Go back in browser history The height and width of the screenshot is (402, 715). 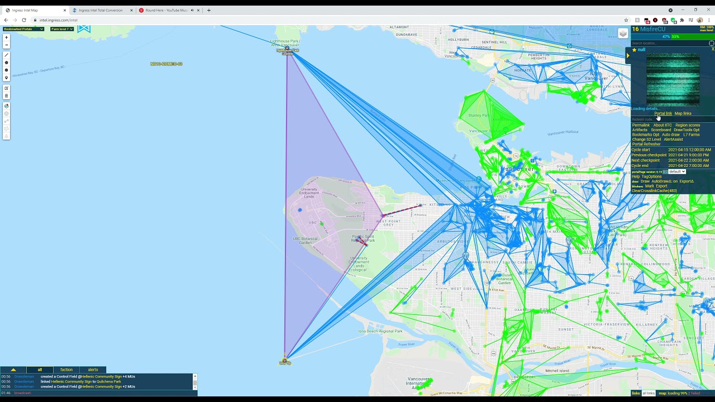pos(6,20)
